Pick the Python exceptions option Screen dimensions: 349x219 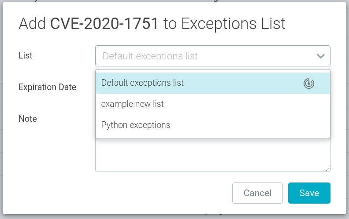pos(213,125)
